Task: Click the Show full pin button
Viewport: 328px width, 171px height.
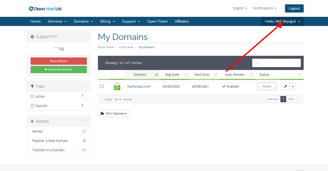Action: 58,61
